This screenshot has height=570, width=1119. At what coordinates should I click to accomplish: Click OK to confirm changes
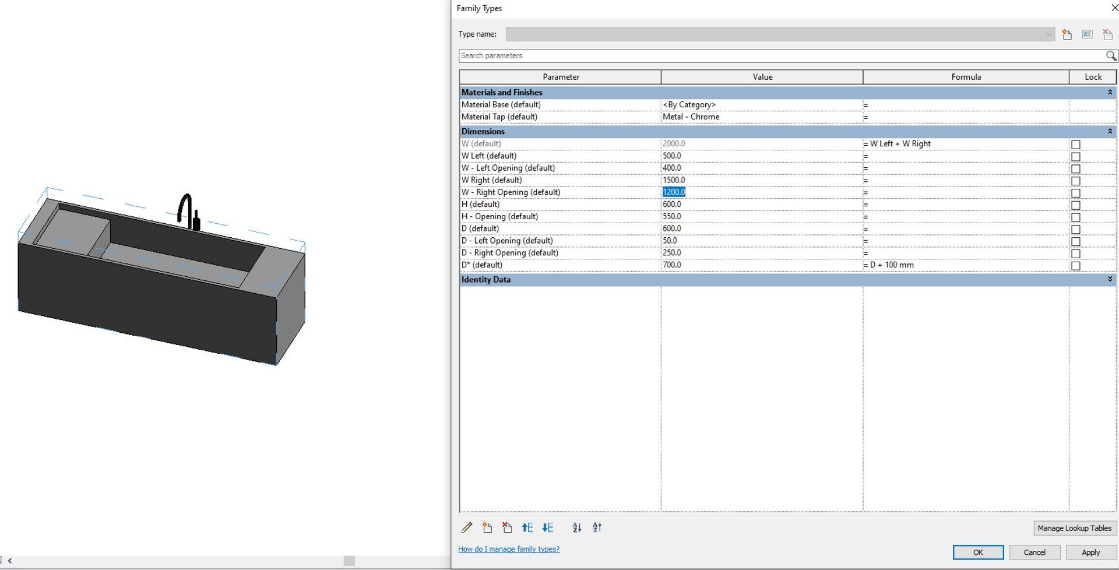[x=978, y=553]
